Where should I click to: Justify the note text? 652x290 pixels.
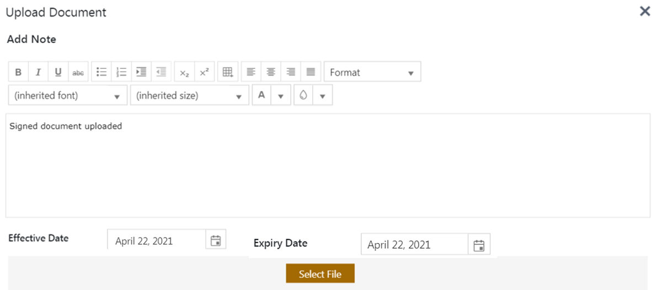(x=311, y=72)
